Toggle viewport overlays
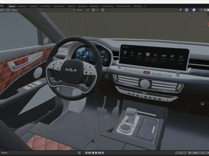209x156 pixels. pos(194,10)
